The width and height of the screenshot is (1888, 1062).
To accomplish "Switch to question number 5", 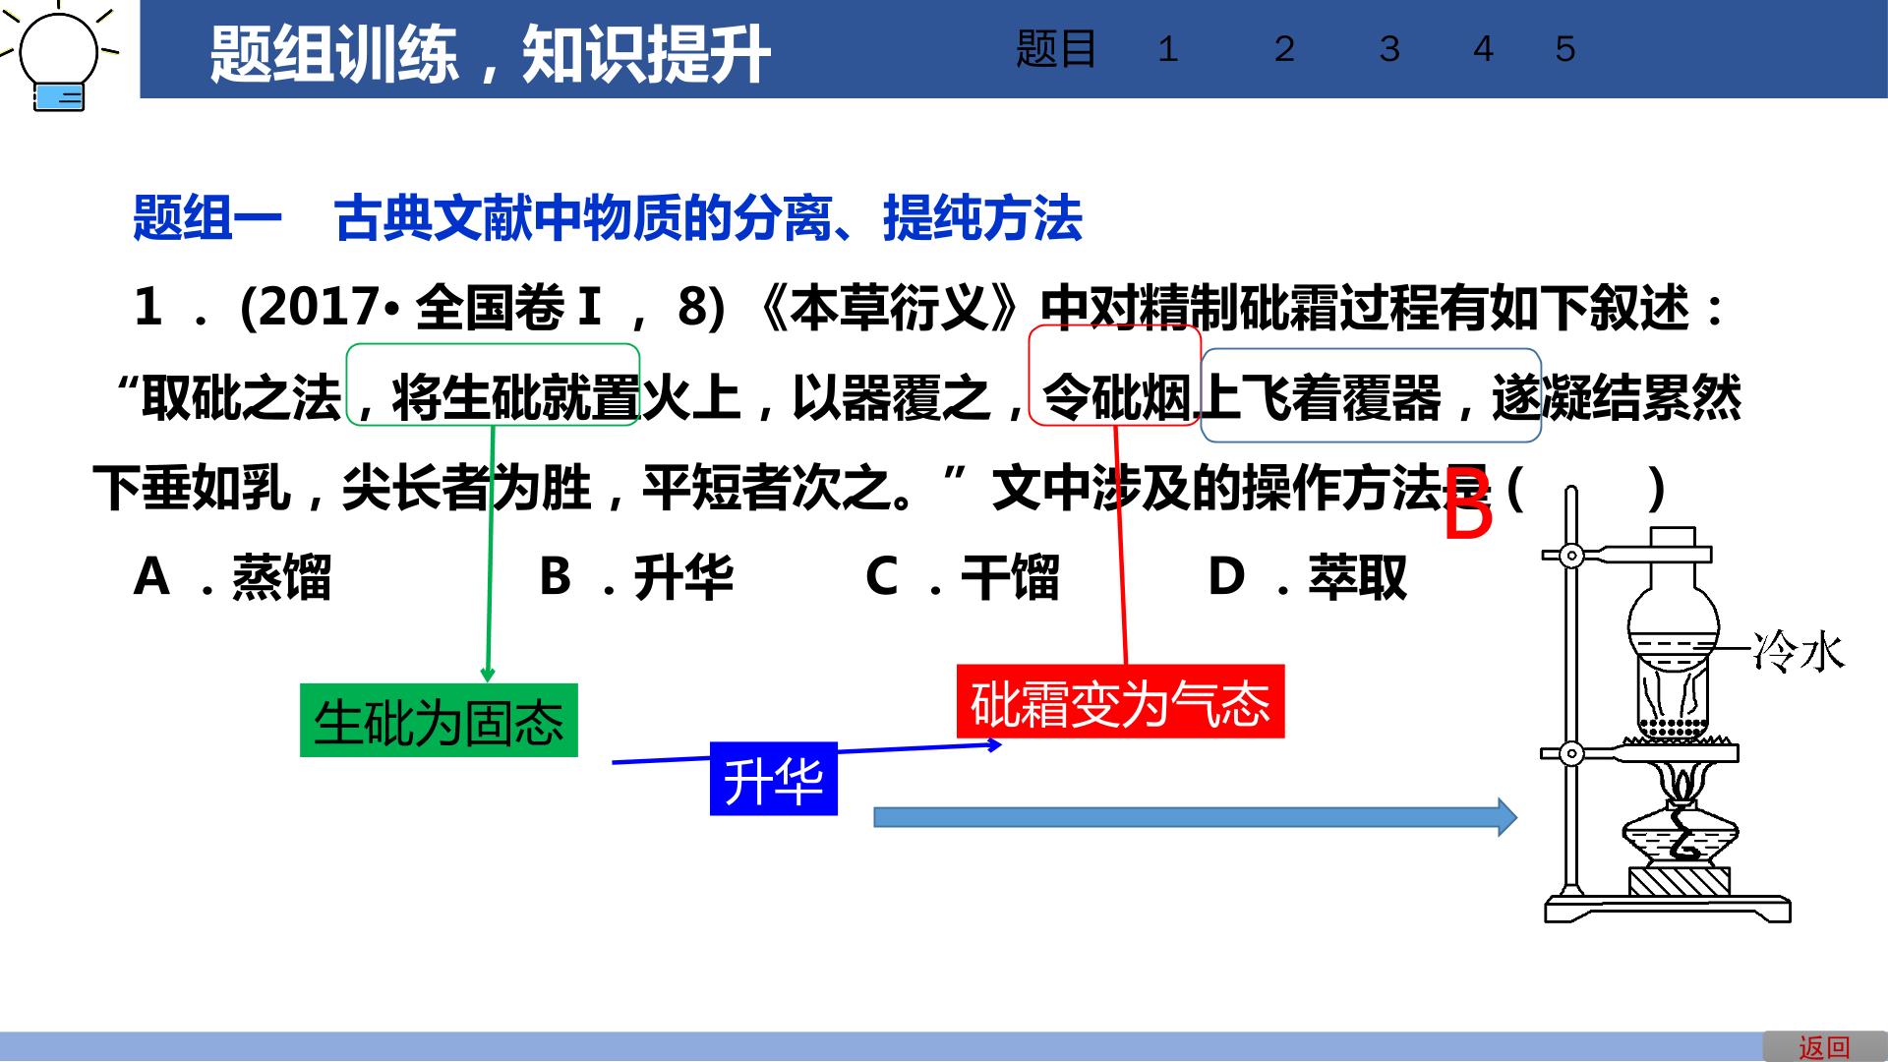I will pos(1565,49).
